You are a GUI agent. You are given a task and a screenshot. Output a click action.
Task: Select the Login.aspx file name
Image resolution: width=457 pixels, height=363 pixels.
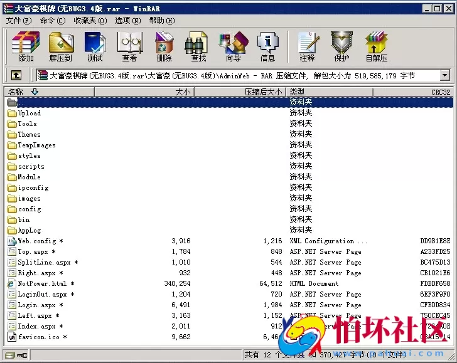[x=40, y=305]
